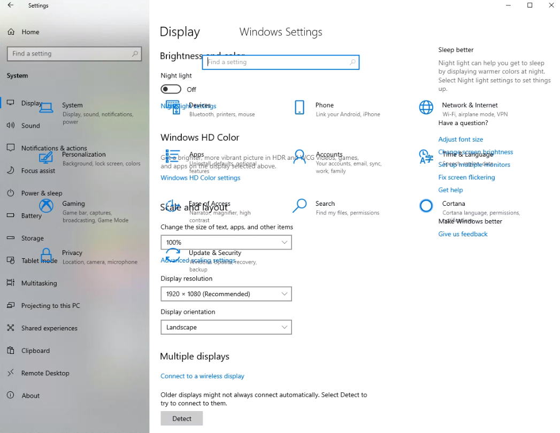Select the Display monitor icon in sidebar
This screenshot has height=433, width=560.
click(x=11, y=103)
